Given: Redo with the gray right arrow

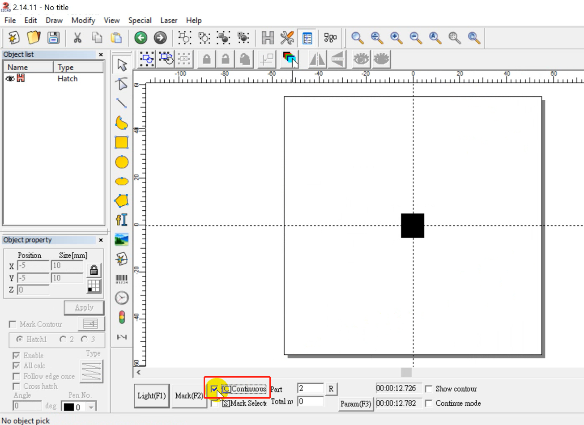Looking at the screenshot, I should click(160, 38).
